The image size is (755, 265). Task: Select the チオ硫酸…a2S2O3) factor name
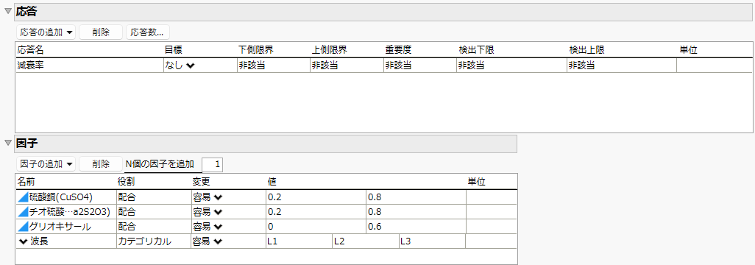71,212
